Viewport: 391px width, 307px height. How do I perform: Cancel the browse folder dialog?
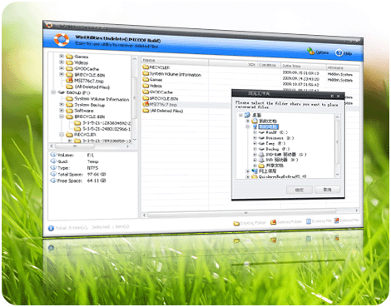pyautogui.click(x=328, y=190)
